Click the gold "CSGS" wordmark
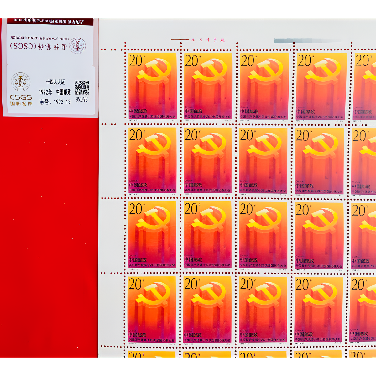Viewport: 376px width, 376px height. click(21, 97)
